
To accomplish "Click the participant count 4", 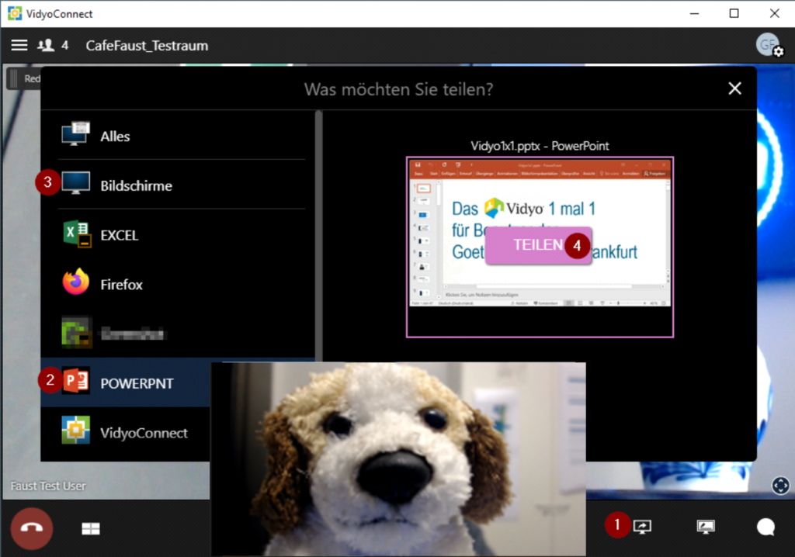I will point(65,45).
